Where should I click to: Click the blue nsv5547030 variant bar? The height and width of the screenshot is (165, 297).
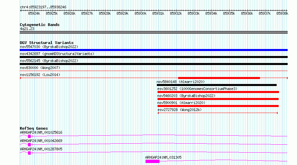(x=154, y=50)
